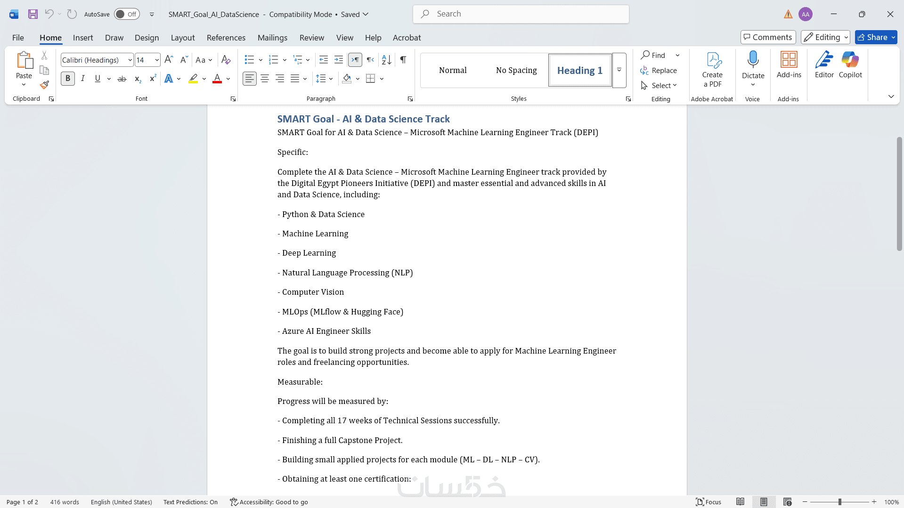Image resolution: width=904 pixels, height=508 pixels.
Task: Toggle align left for paragraph
Action: pyautogui.click(x=250, y=79)
